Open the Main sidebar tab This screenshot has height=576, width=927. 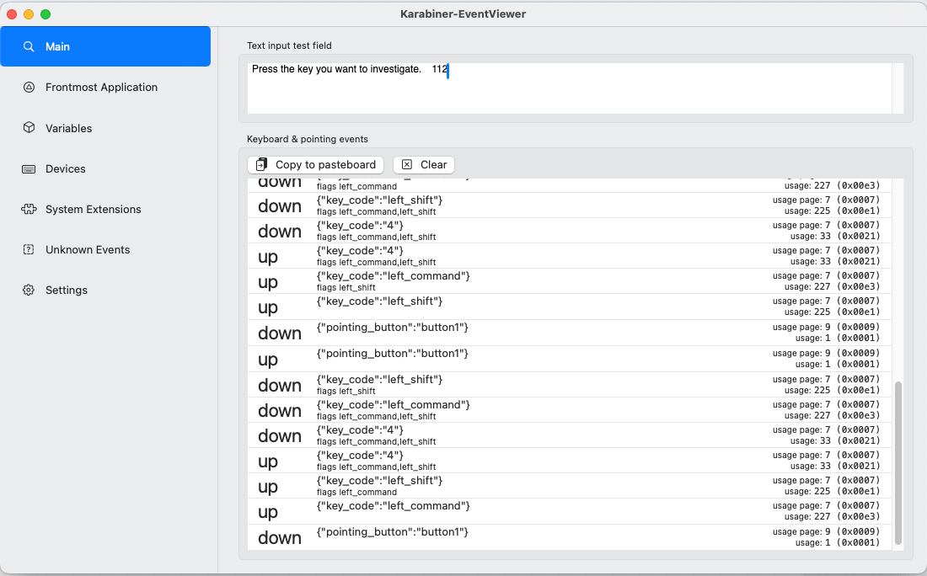tap(105, 46)
